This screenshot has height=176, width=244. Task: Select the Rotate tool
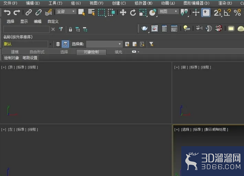pos(133,13)
